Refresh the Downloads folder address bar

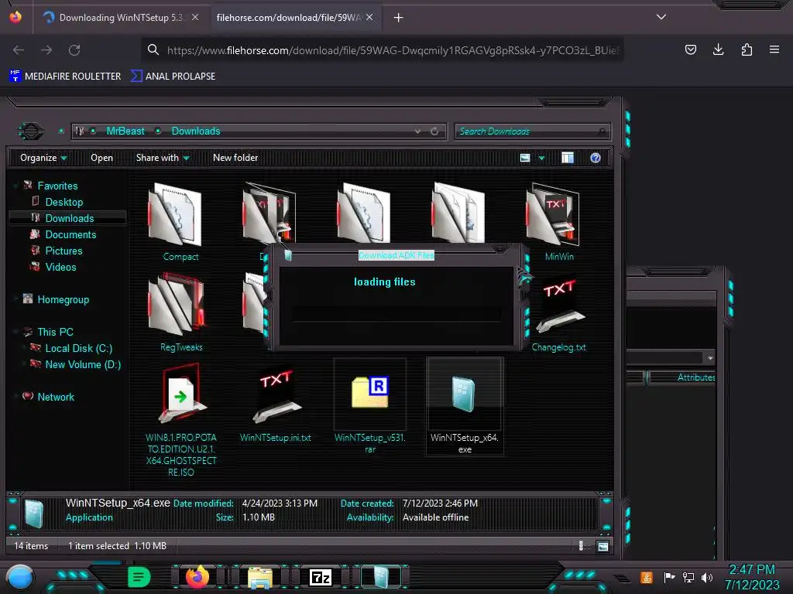434,131
